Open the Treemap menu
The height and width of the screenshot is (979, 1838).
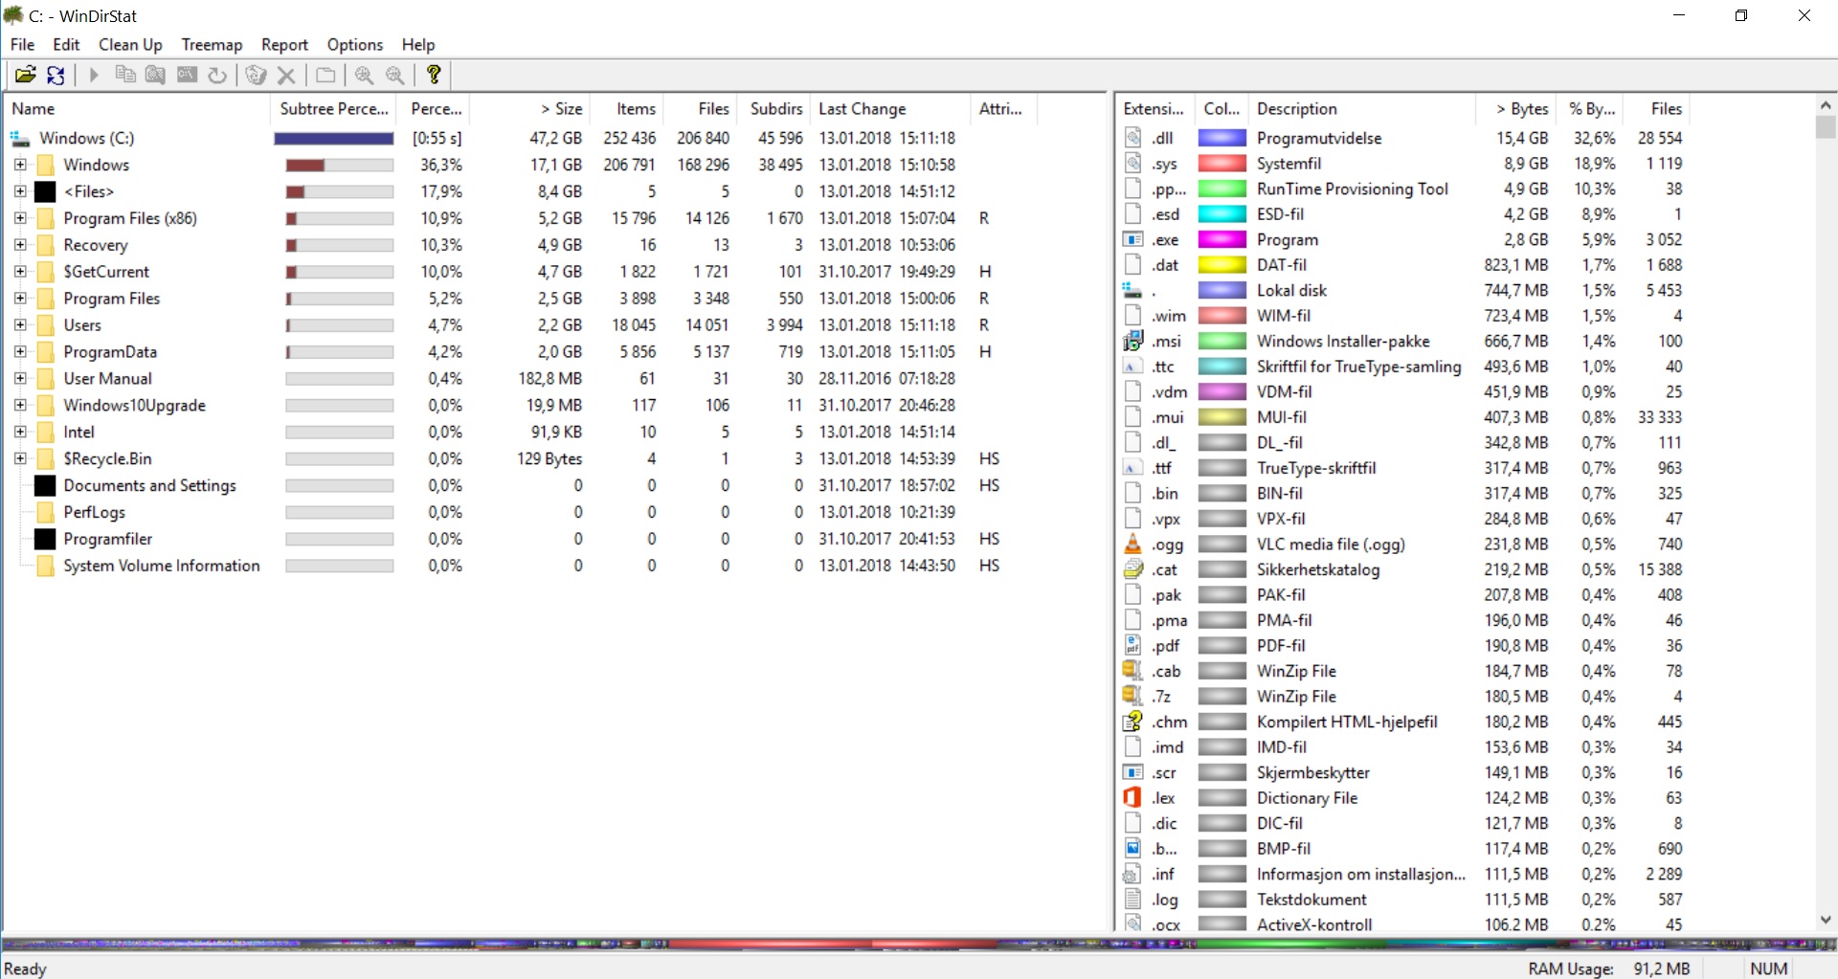pyautogui.click(x=212, y=44)
